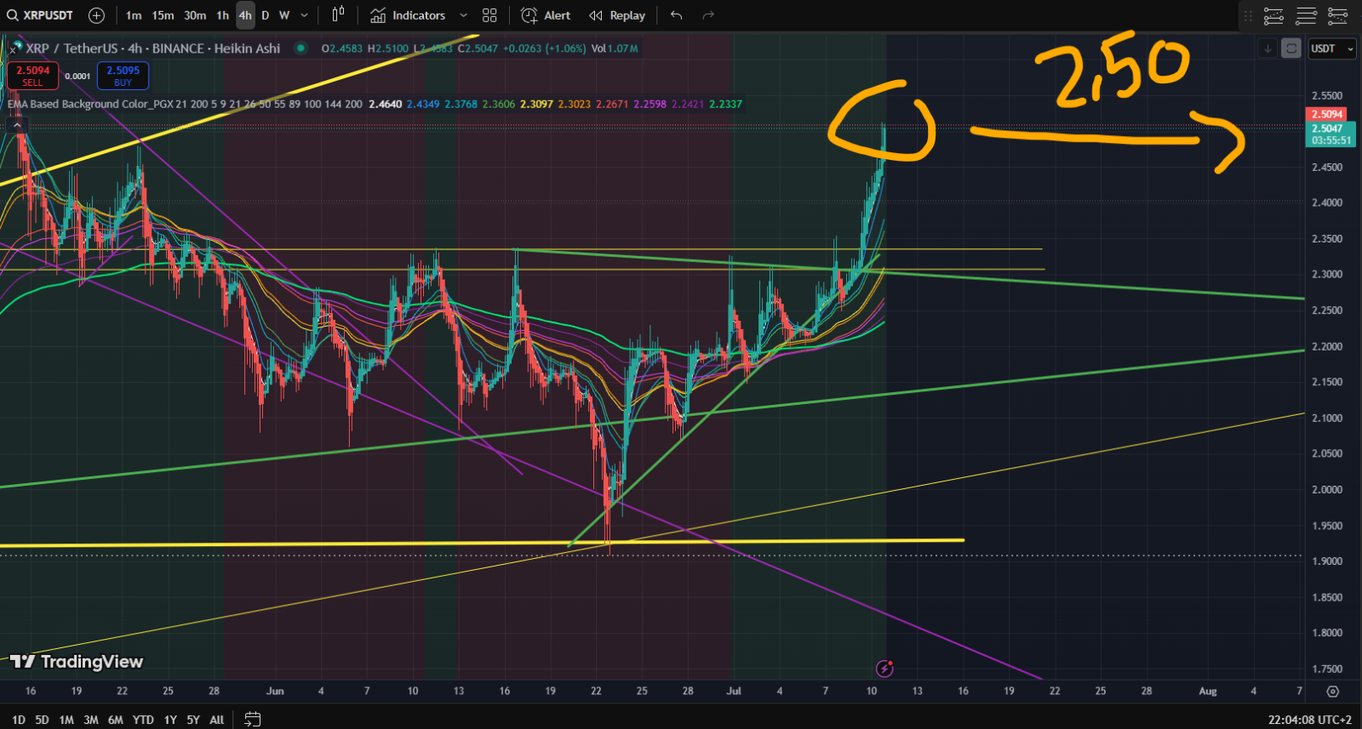
Task: Click the down arrow button above chart
Action: (x=1268, y=48)
